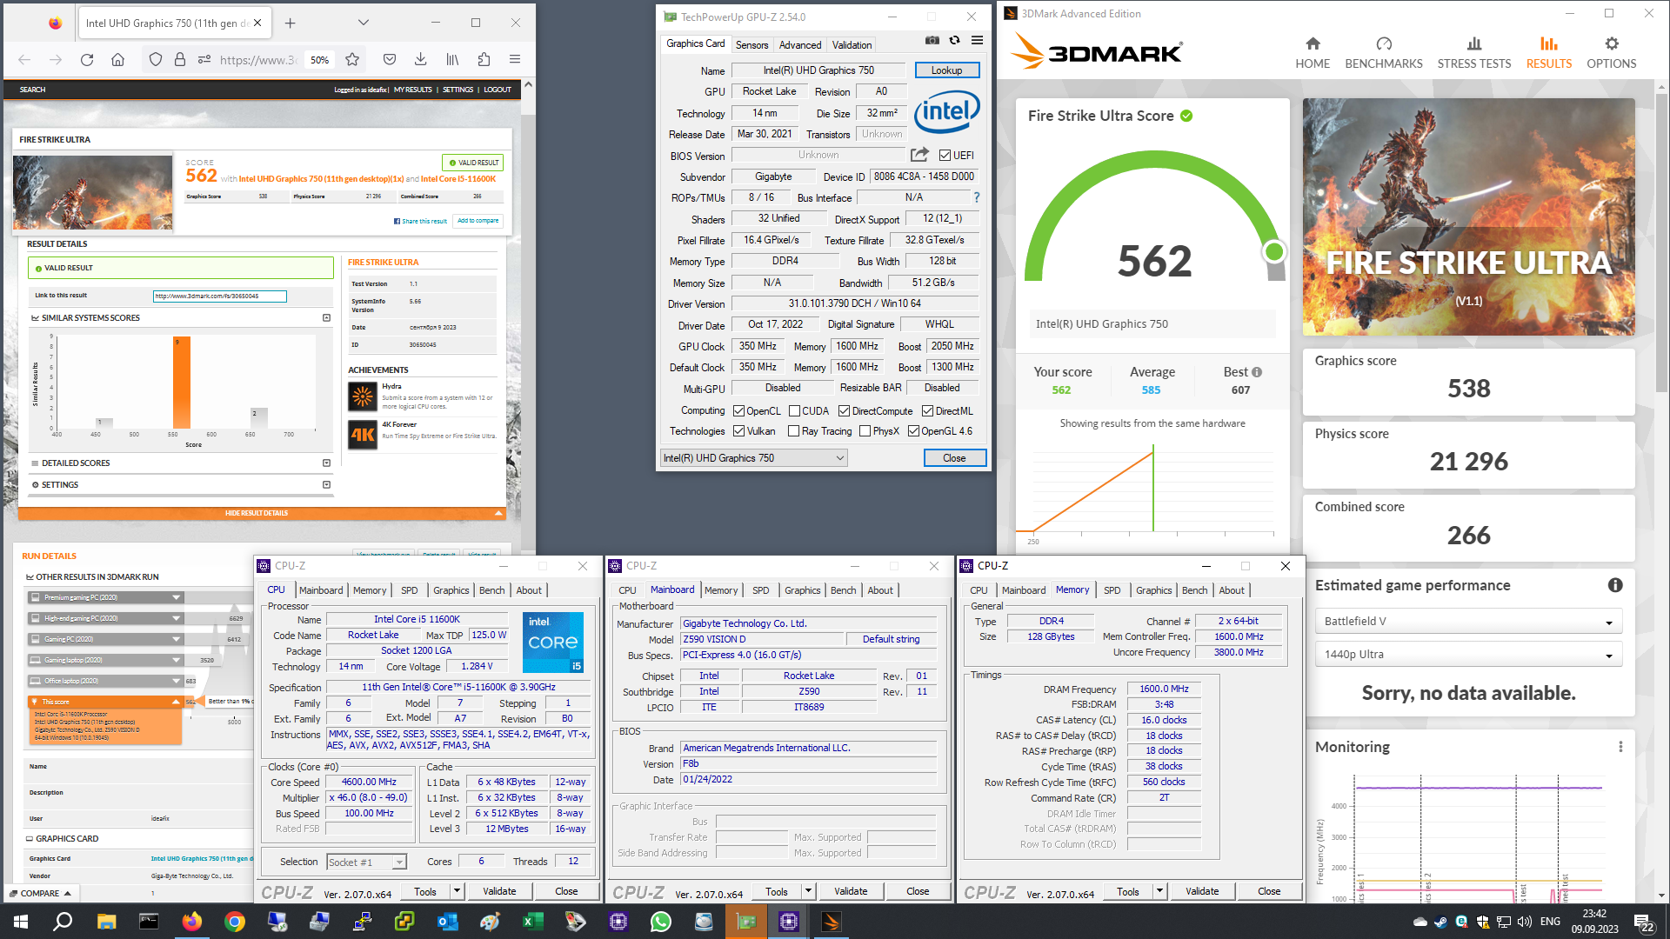This screenshot has height=939, width=1670.
Task: Click GPU-Z Lookup button
Action: (x=946, y=70)
